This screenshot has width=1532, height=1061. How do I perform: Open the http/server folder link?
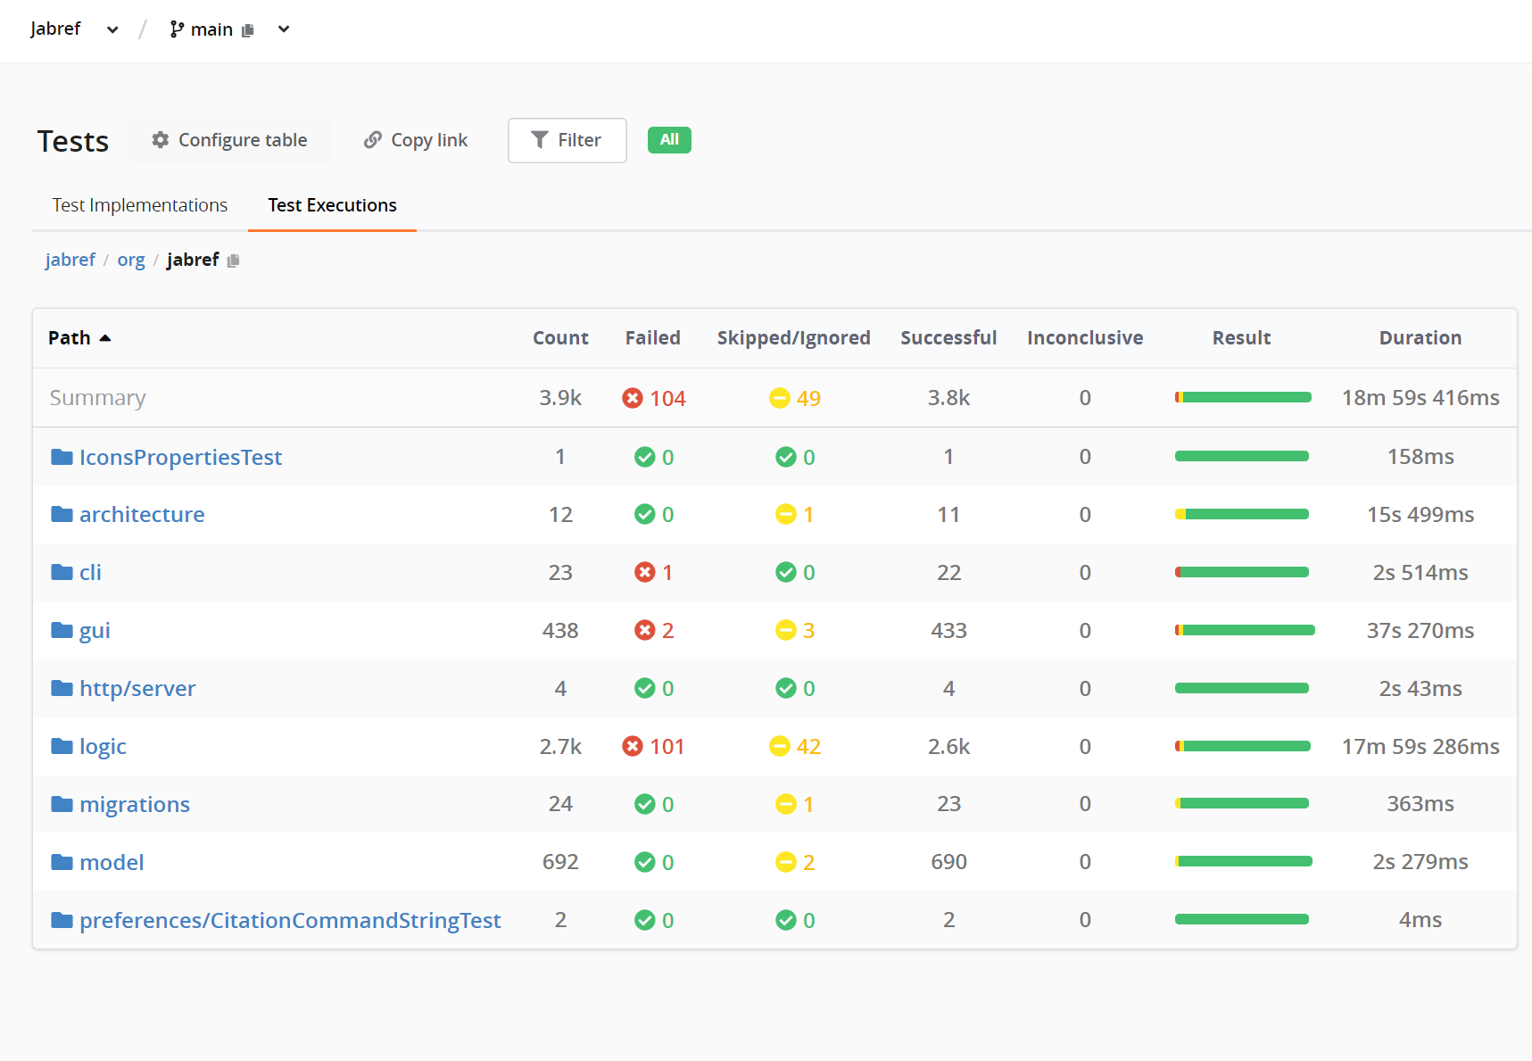137,689
